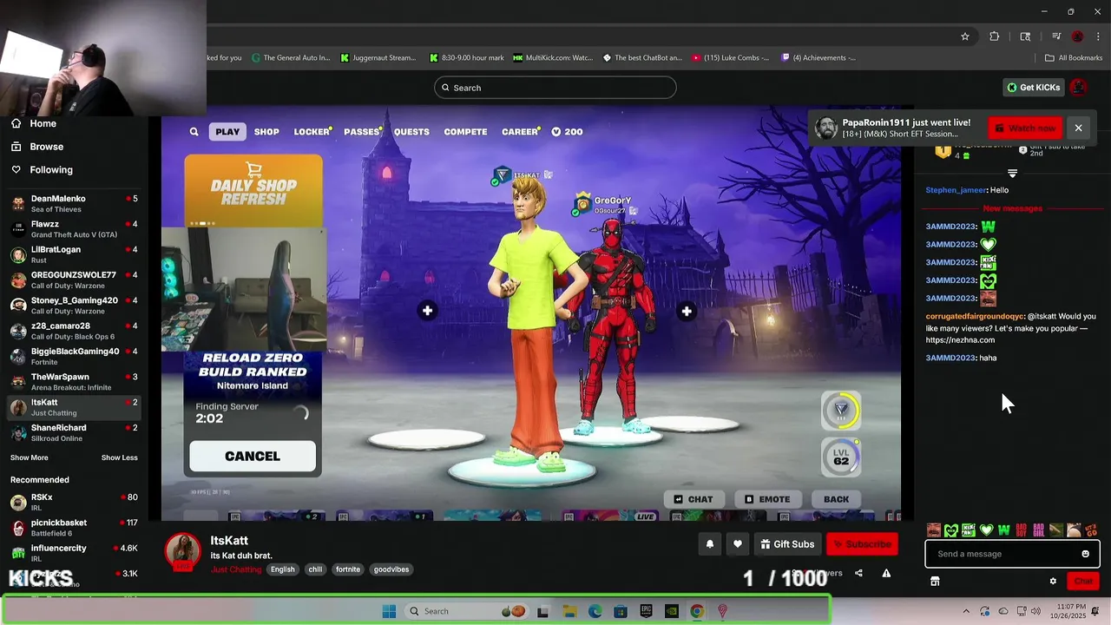Open the Chrome extensions puzzle icon

995,36
